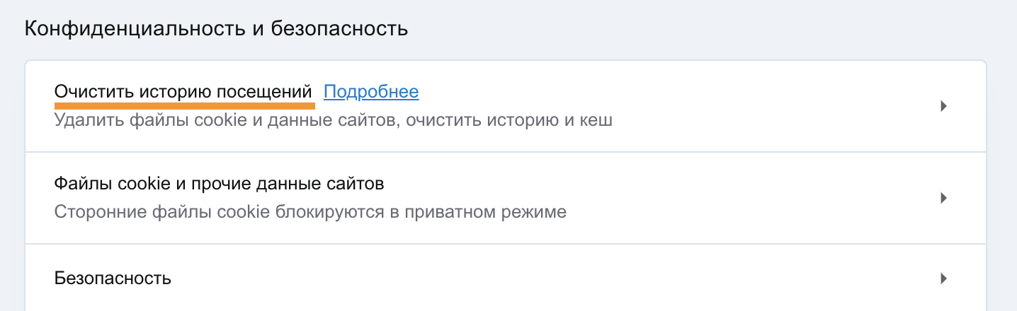Follow the Подробнее link
This screenshot has height=311, width=1017.
pos(371,92)
